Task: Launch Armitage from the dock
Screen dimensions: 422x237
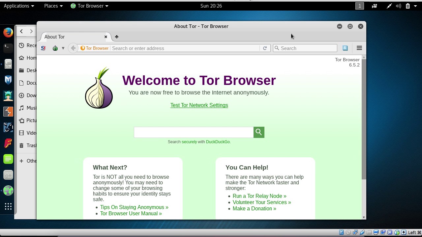Action: pos(8,95)
